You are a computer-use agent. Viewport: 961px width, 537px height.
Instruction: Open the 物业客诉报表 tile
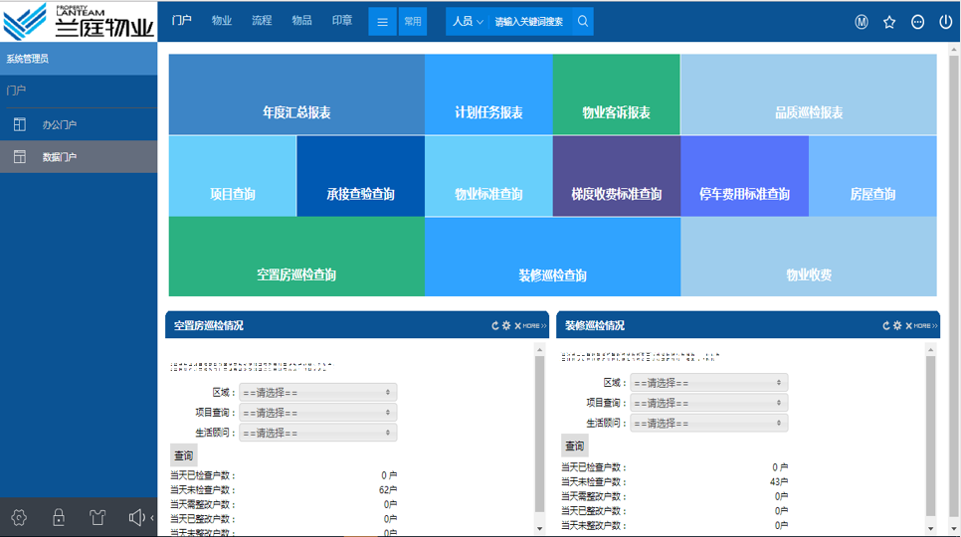(x=617, y=94)
